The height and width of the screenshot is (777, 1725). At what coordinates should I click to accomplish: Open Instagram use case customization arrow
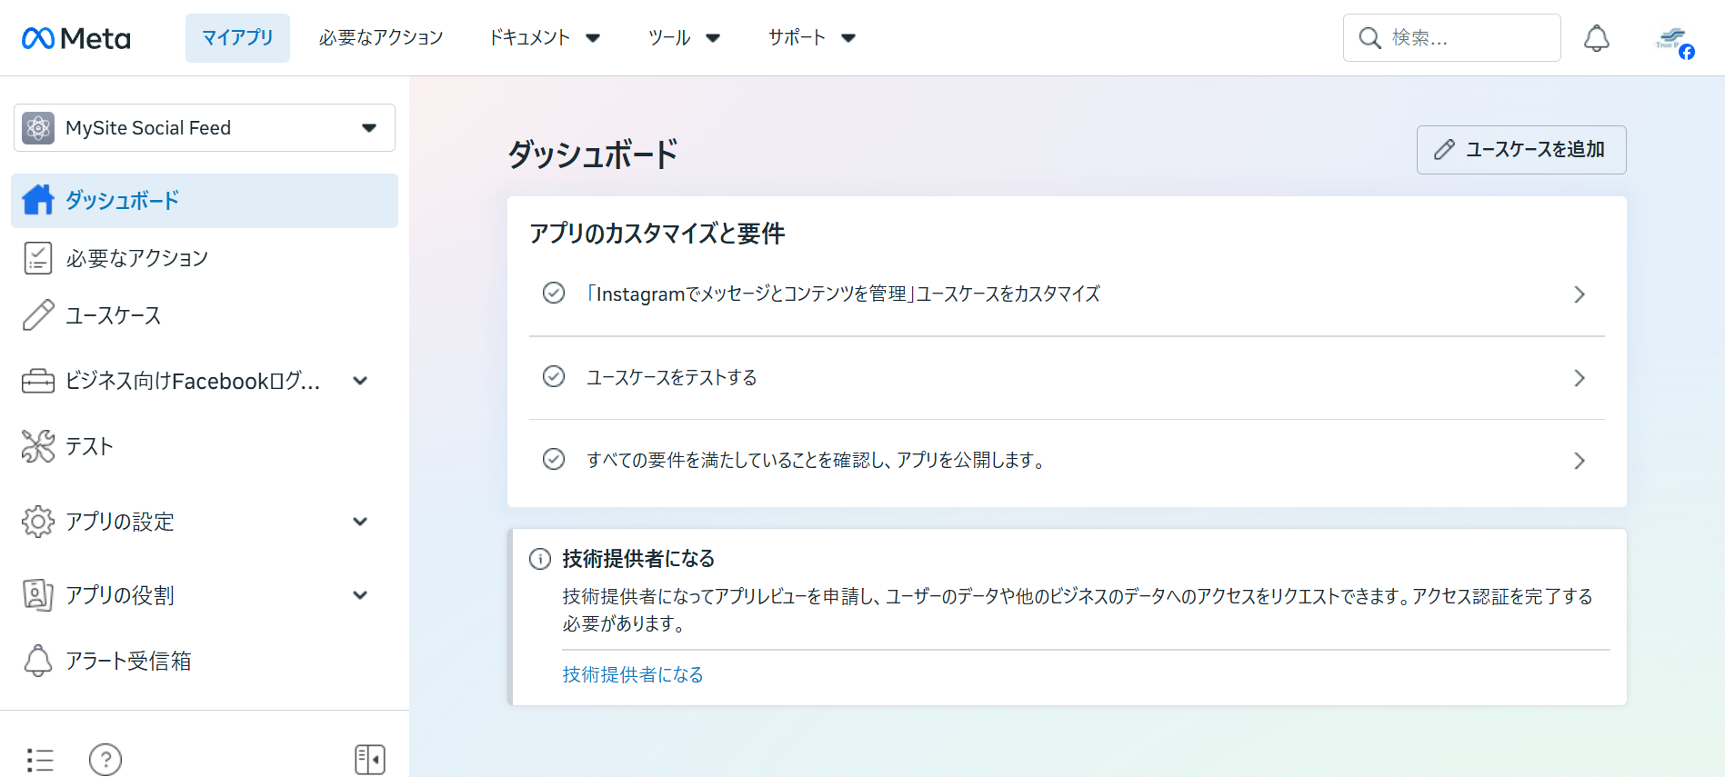[1580, 294]
